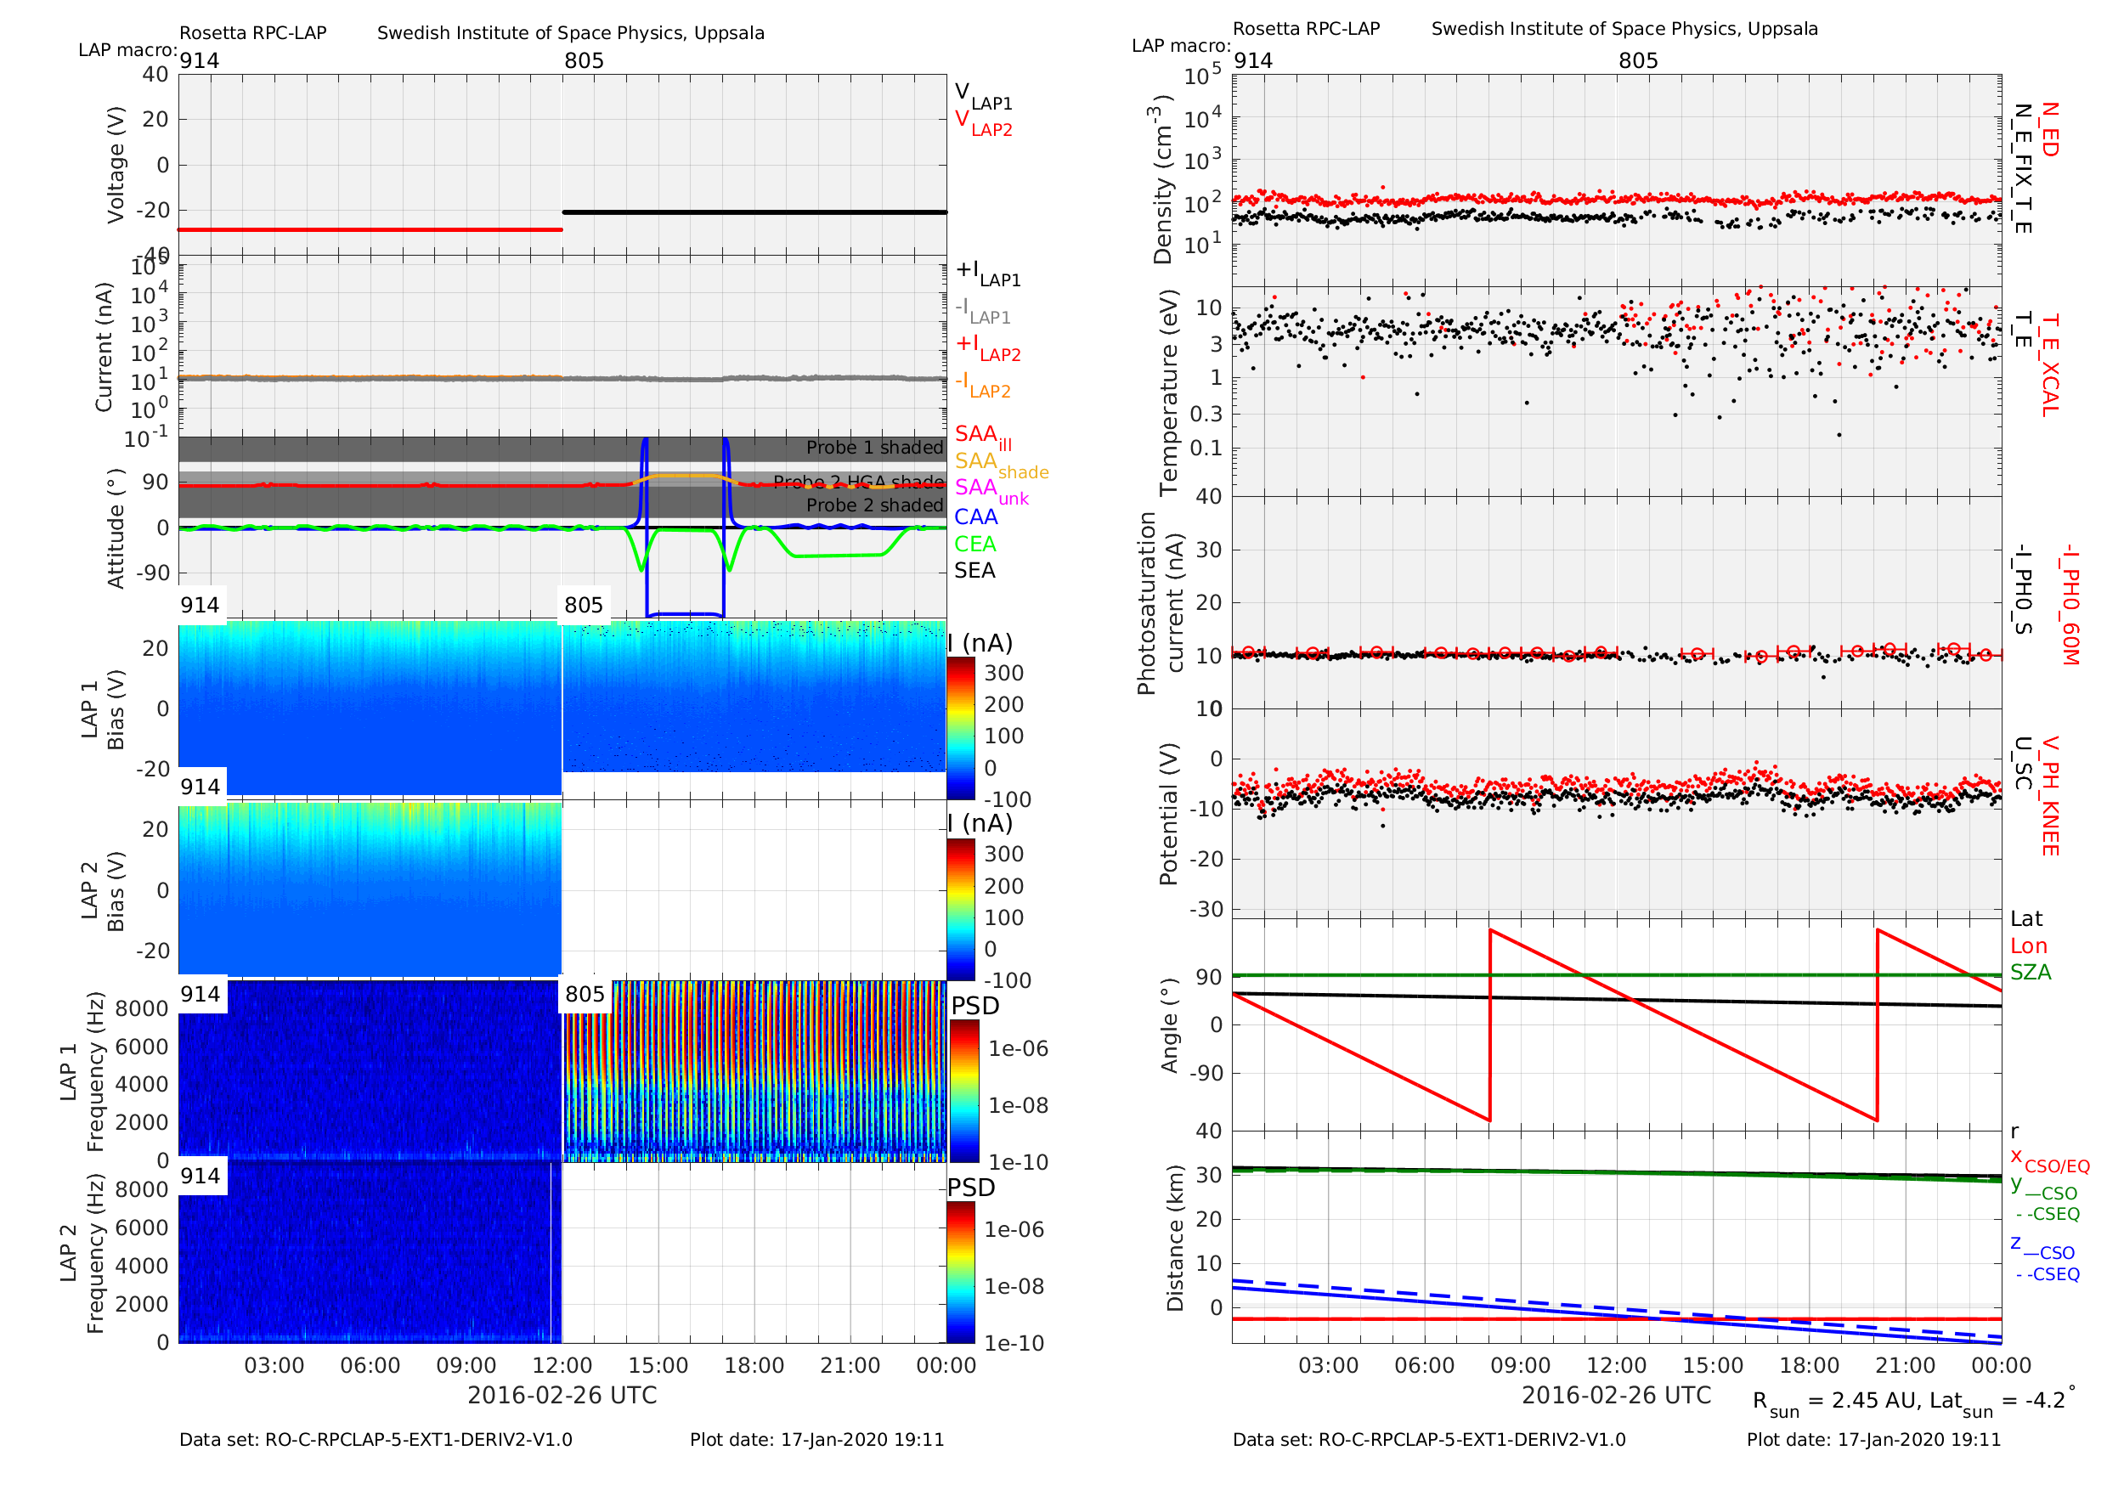The height and width of the screenshot is (1490, 2107).
Task: Click the left plot's '2016-02-26 UTC' date label
Action: (562, 1396)
